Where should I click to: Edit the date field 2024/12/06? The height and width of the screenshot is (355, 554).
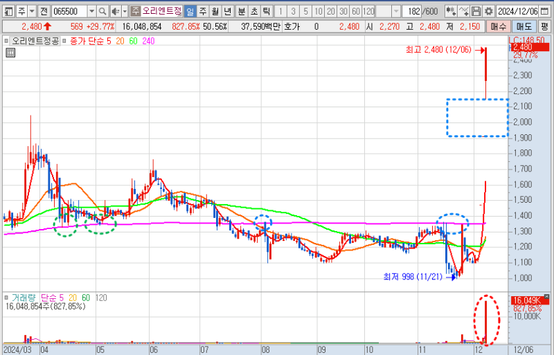[517, 12]
